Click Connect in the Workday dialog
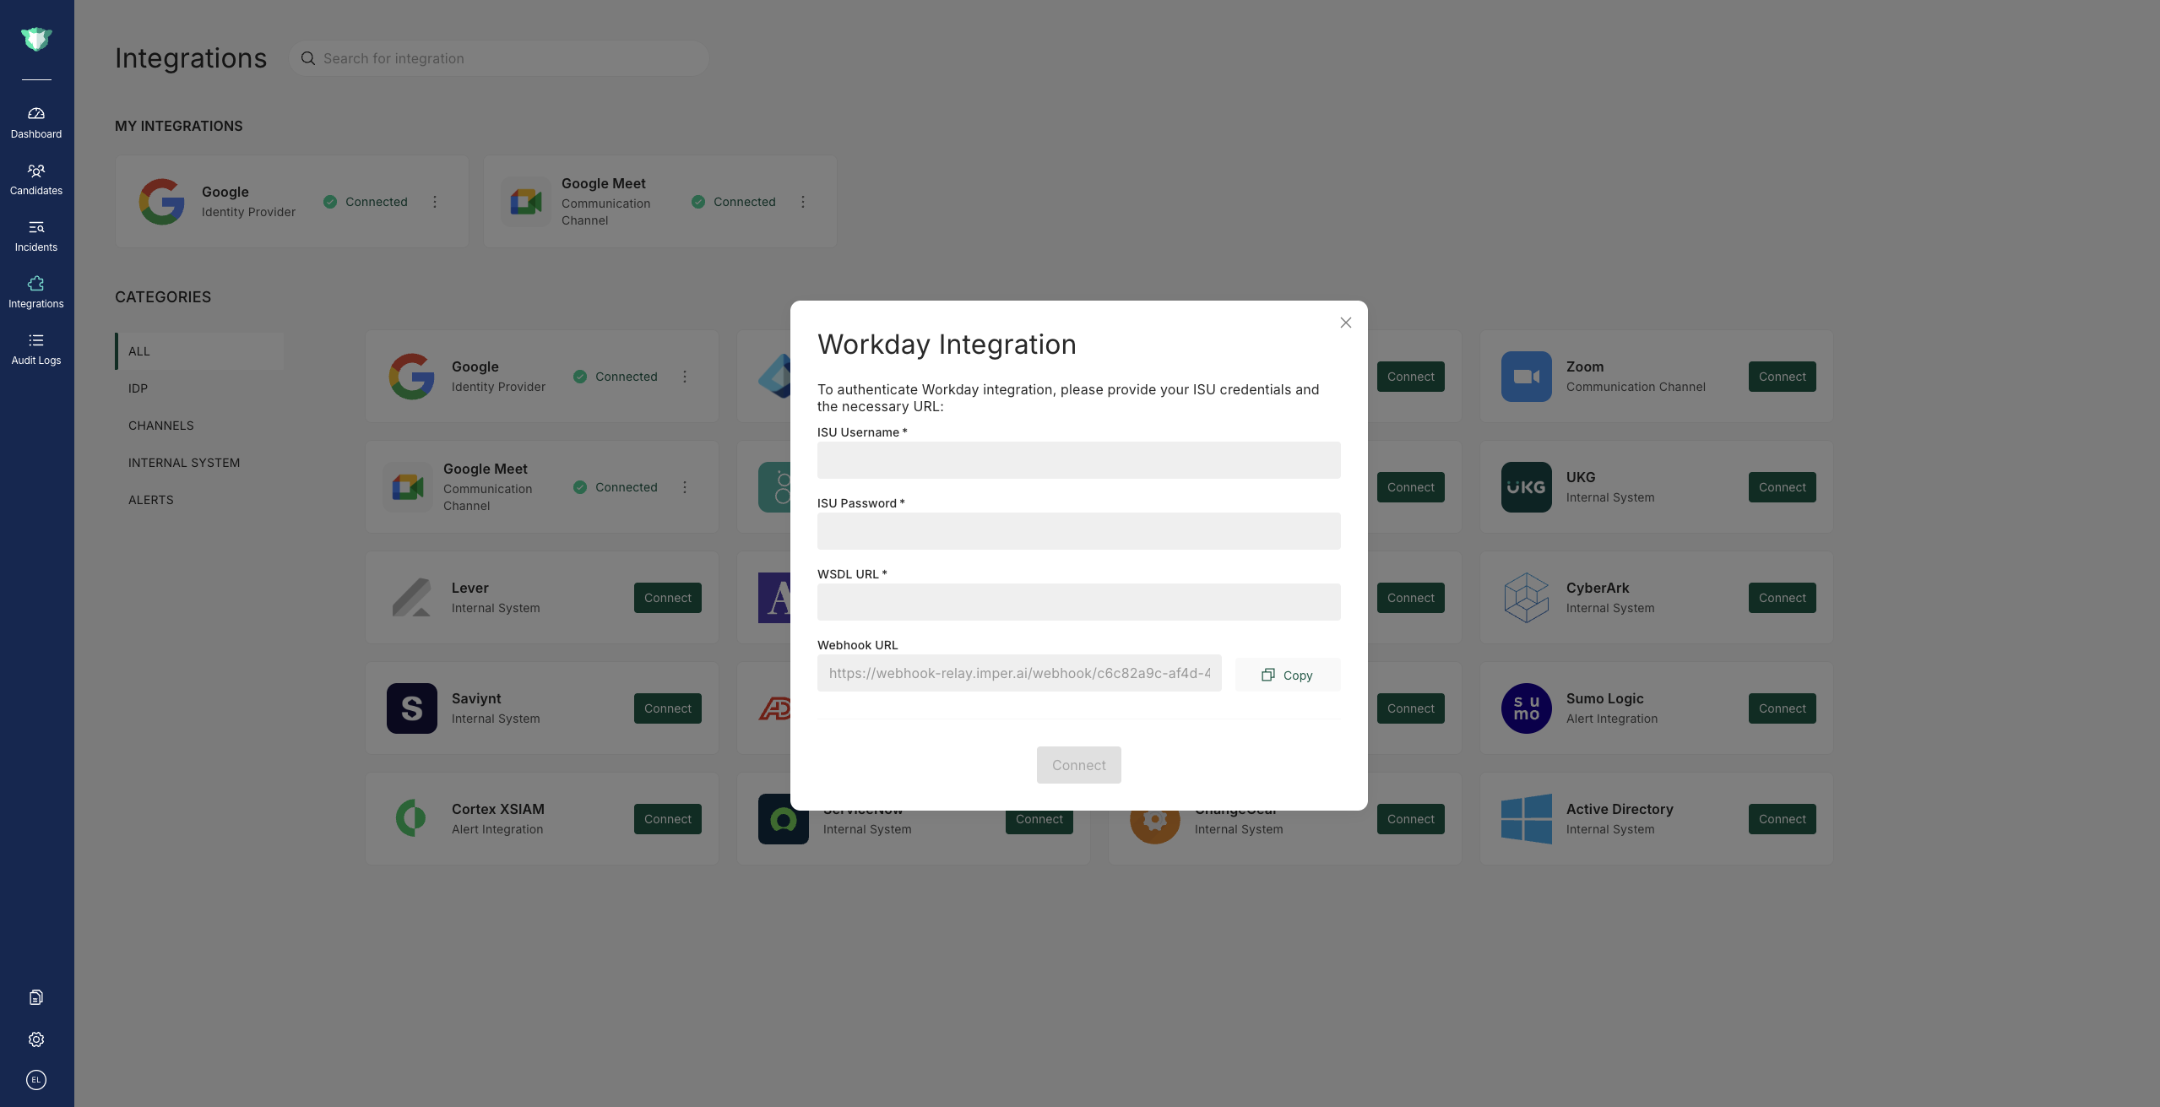Viewport: 2160px width, 1107px height. [1079, 765]
